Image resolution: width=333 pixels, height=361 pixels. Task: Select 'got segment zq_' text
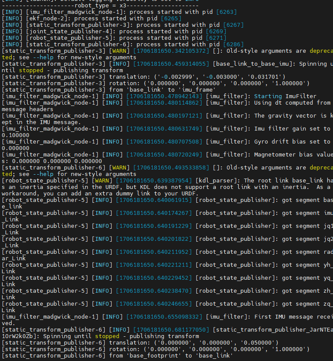coord(307,303)
